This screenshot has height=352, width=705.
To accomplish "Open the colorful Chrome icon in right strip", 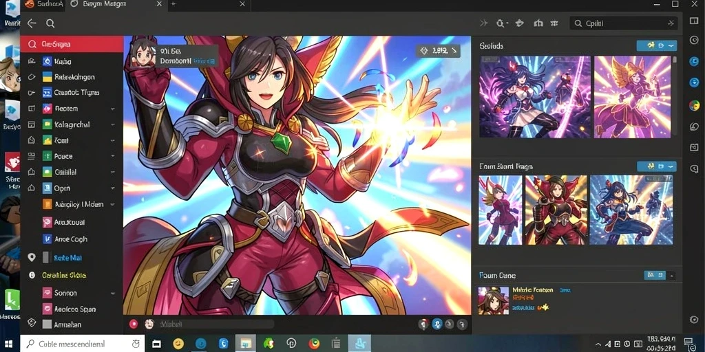I will coord(694,105).
